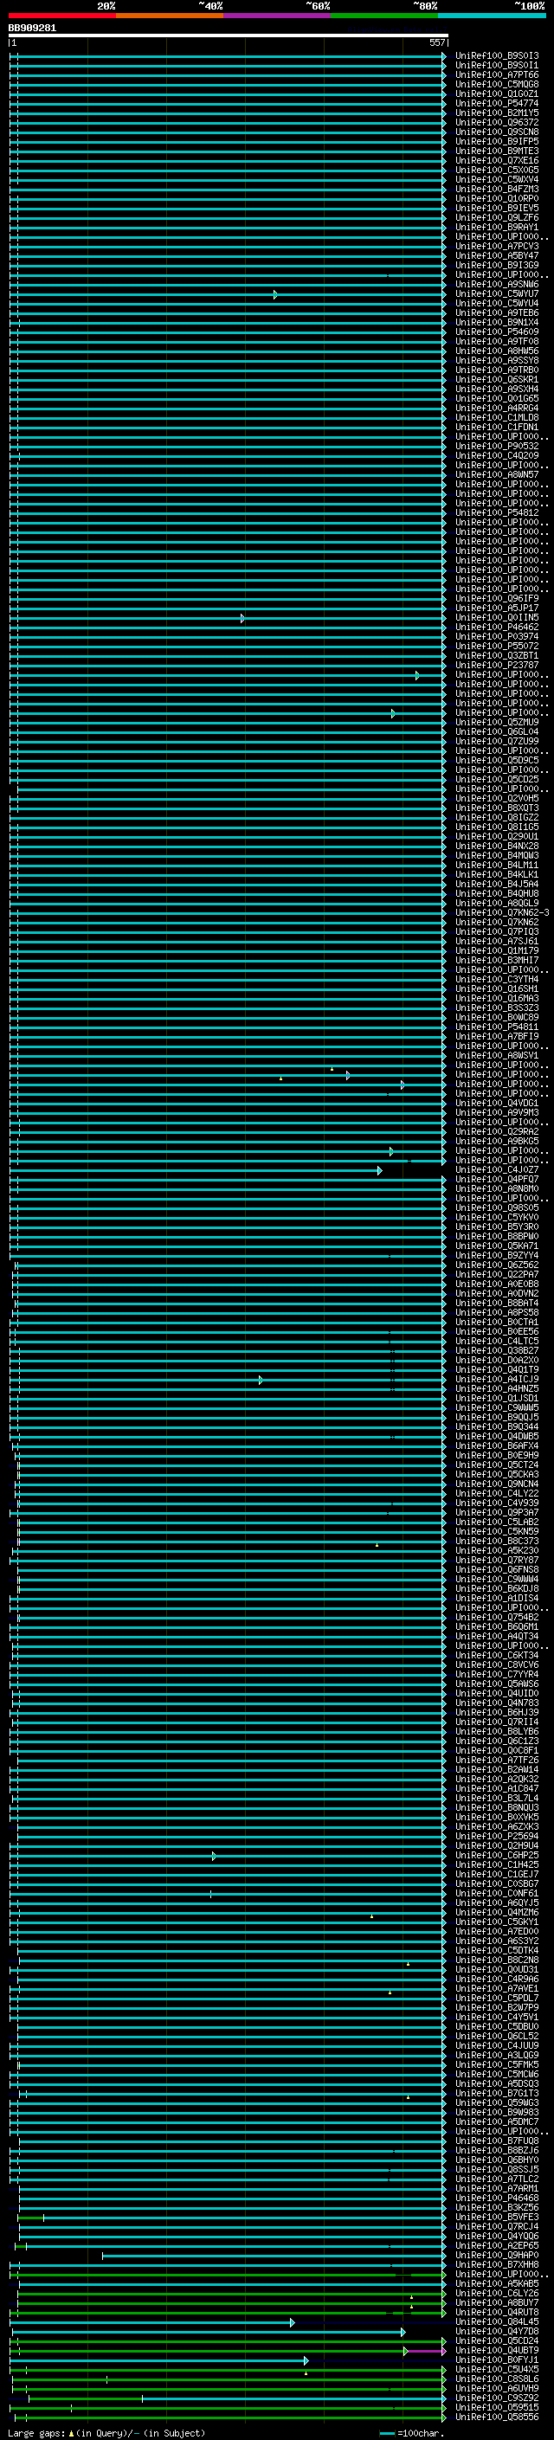This screenshot has width=554, height=2440.
Task: Select hit label UniRef100_Q4DWB5
Action: pos(496,1437)
